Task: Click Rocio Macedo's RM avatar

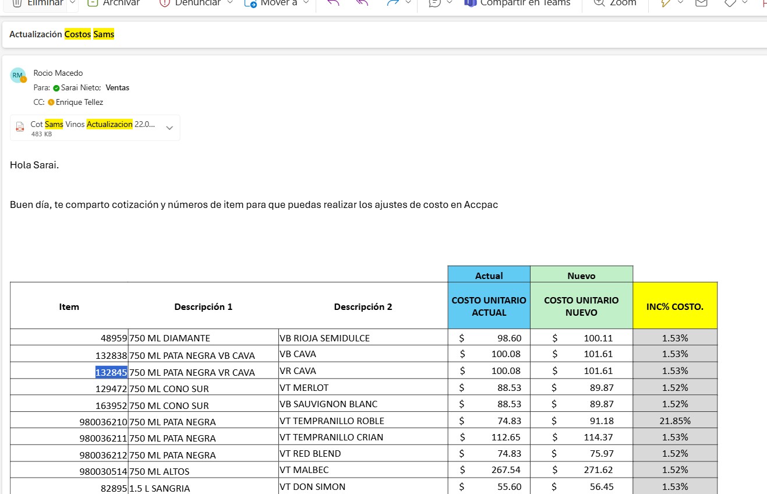Action: click(x=18, y=75)
